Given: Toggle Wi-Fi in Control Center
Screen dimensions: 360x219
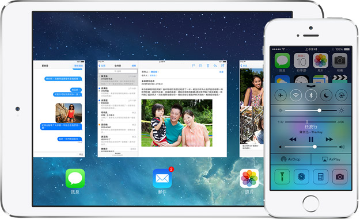Looking at the screenshot, I should 295,95.
